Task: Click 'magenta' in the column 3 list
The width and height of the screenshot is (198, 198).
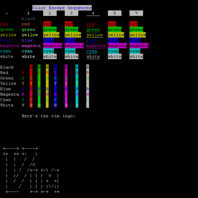Action: 74,45
